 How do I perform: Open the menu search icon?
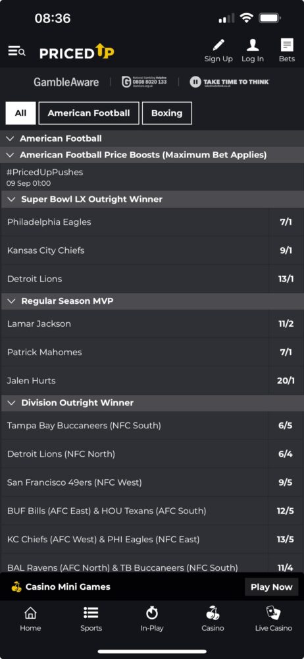[x=17, y=51]
